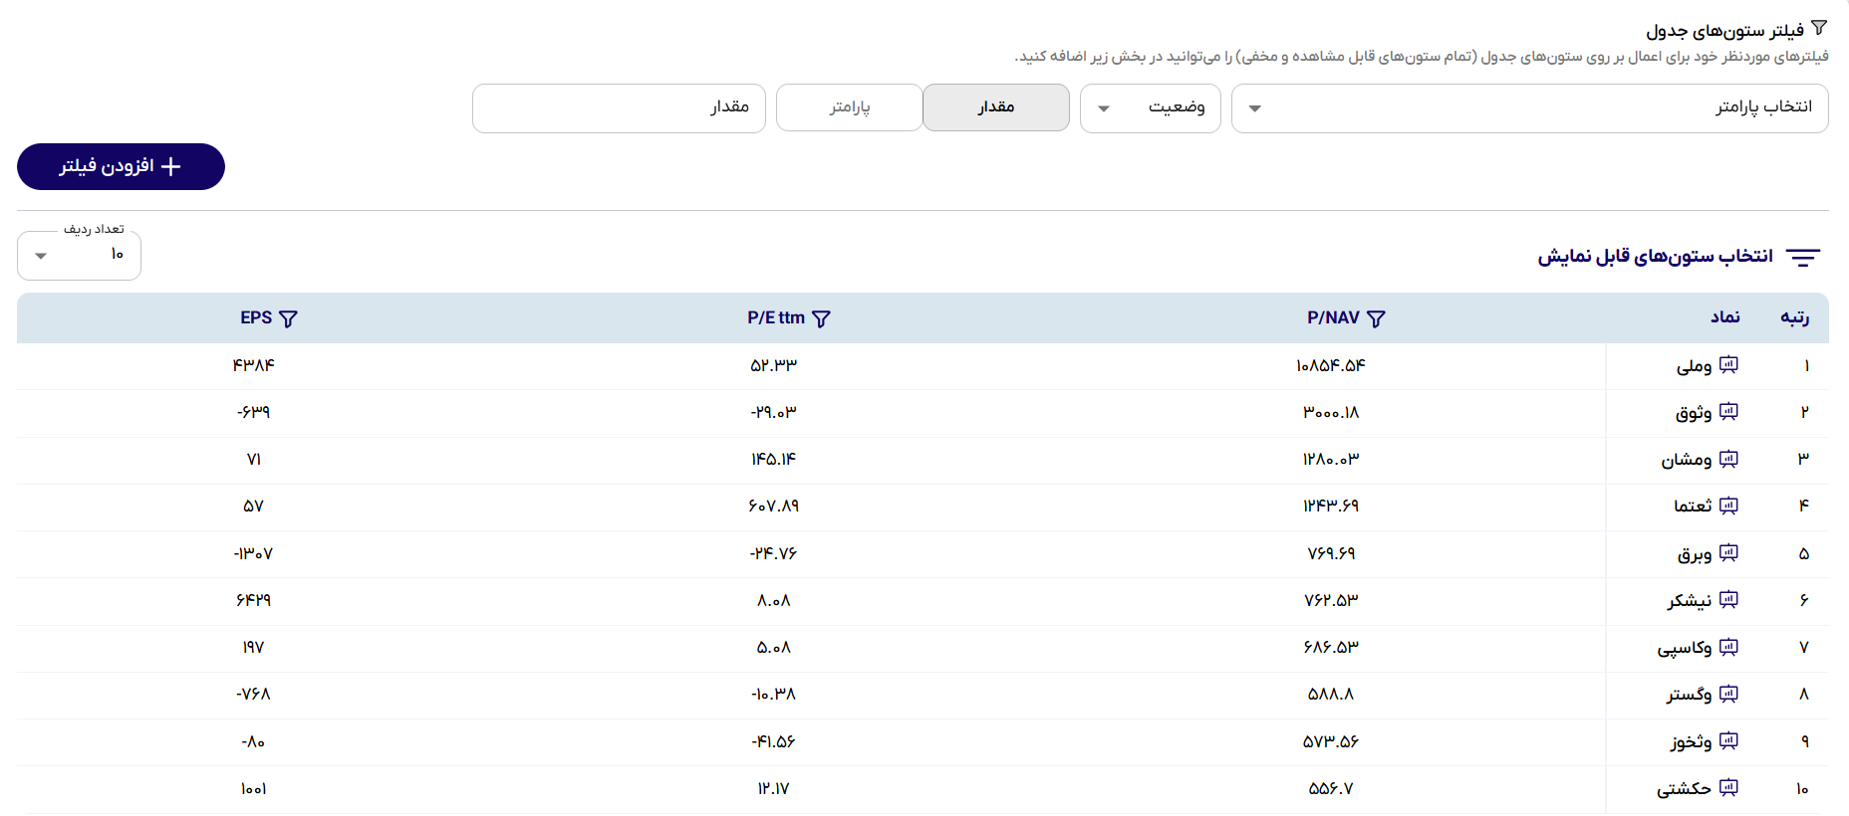The height and width of the screenshot is (816, 1849).
Task: Click P/E value ۶۰۷.۸۹
Action: pos(774,506)
